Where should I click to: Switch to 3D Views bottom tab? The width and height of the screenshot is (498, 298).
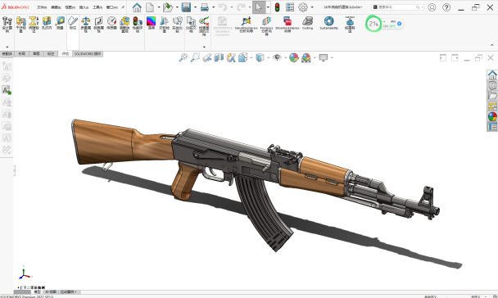tap(50, 291)
